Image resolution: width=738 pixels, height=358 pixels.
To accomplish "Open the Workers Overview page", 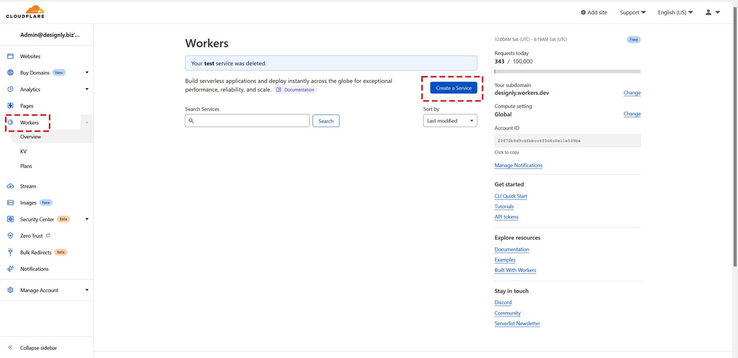I will click(30, 137).
